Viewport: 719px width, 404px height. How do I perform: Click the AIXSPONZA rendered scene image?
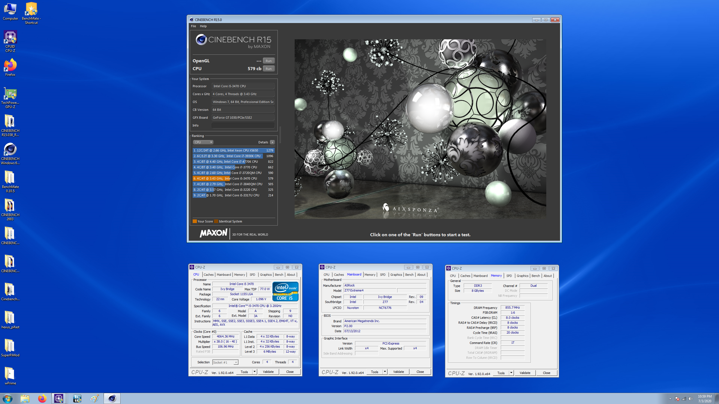[420, 129]
